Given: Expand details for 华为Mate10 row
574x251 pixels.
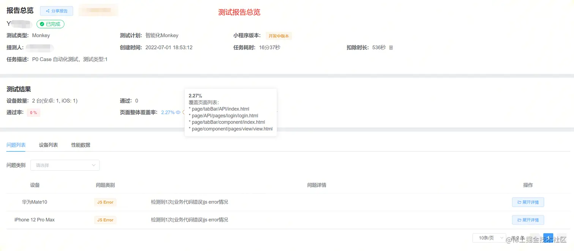Looking at the screenshot, I should click(528, 202).
